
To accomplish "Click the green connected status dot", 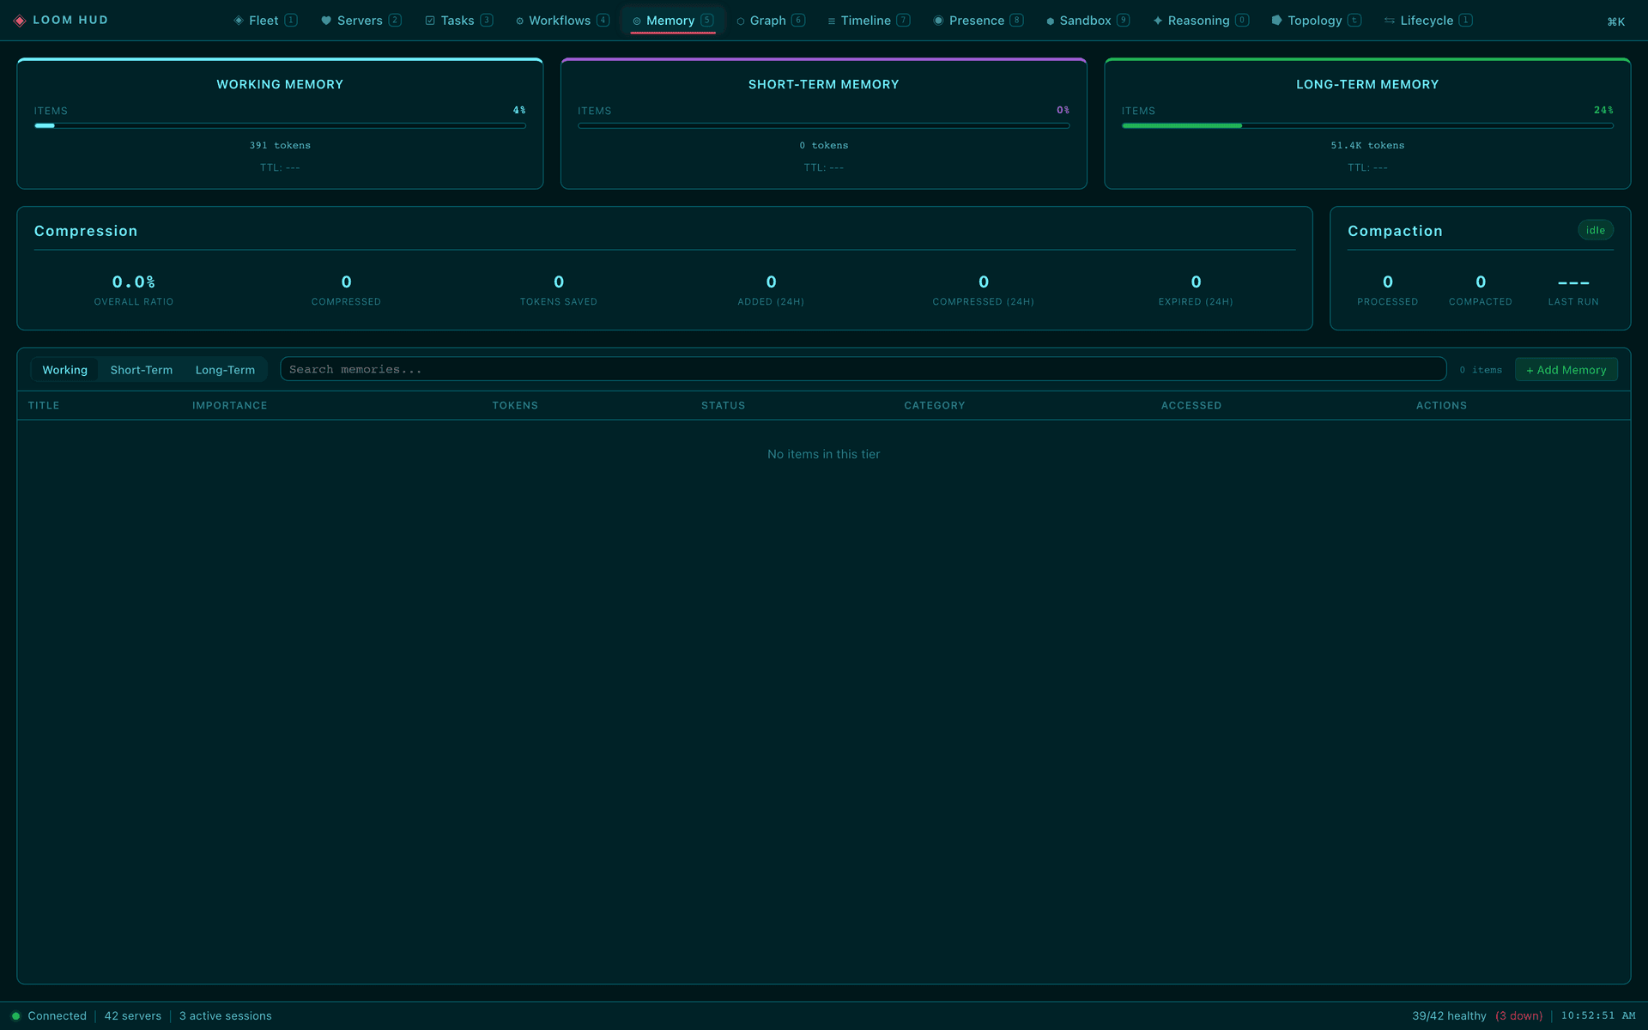I will 16,1015.
